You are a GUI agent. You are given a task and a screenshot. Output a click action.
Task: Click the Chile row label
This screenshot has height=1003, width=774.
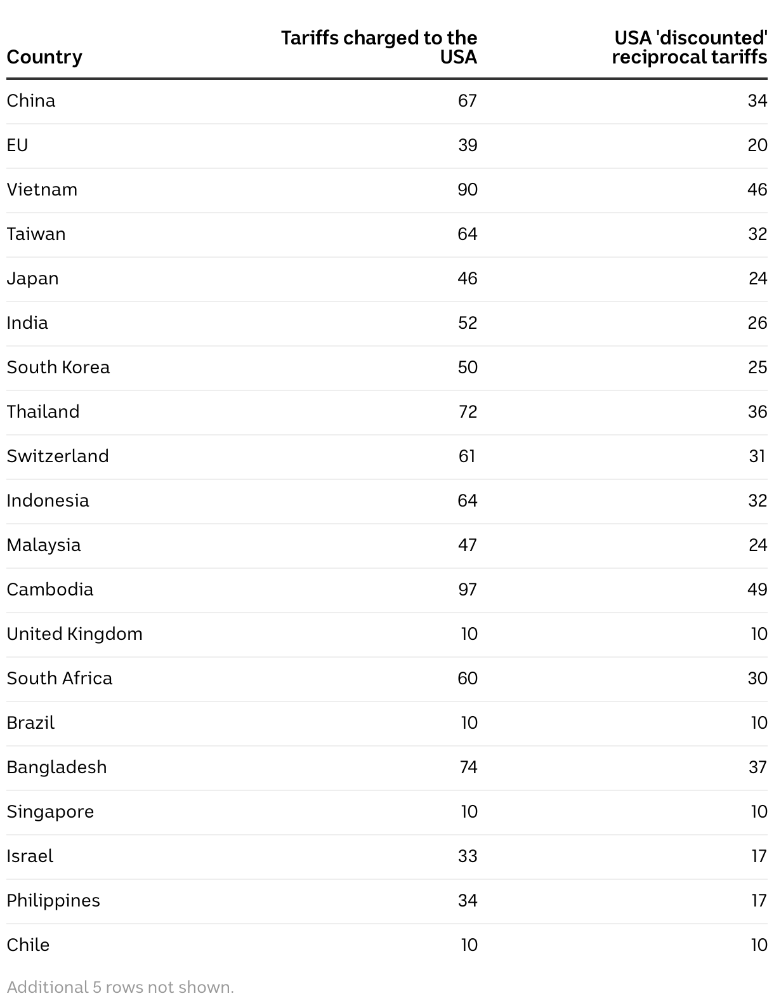coord(28,945)
